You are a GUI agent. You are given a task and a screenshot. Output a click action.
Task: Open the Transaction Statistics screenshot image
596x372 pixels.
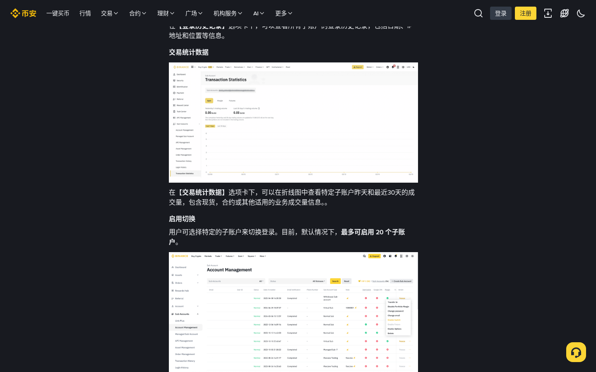tap(293, 122)
